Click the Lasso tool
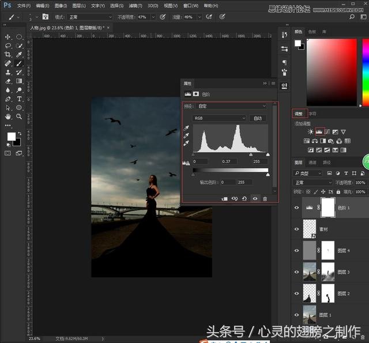Screen dimensions: 369x343 pos(8,46)
